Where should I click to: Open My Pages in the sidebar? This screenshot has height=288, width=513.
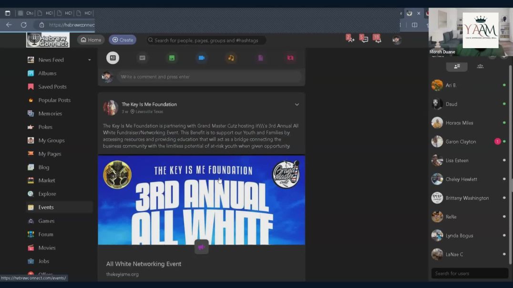point(50,154)
